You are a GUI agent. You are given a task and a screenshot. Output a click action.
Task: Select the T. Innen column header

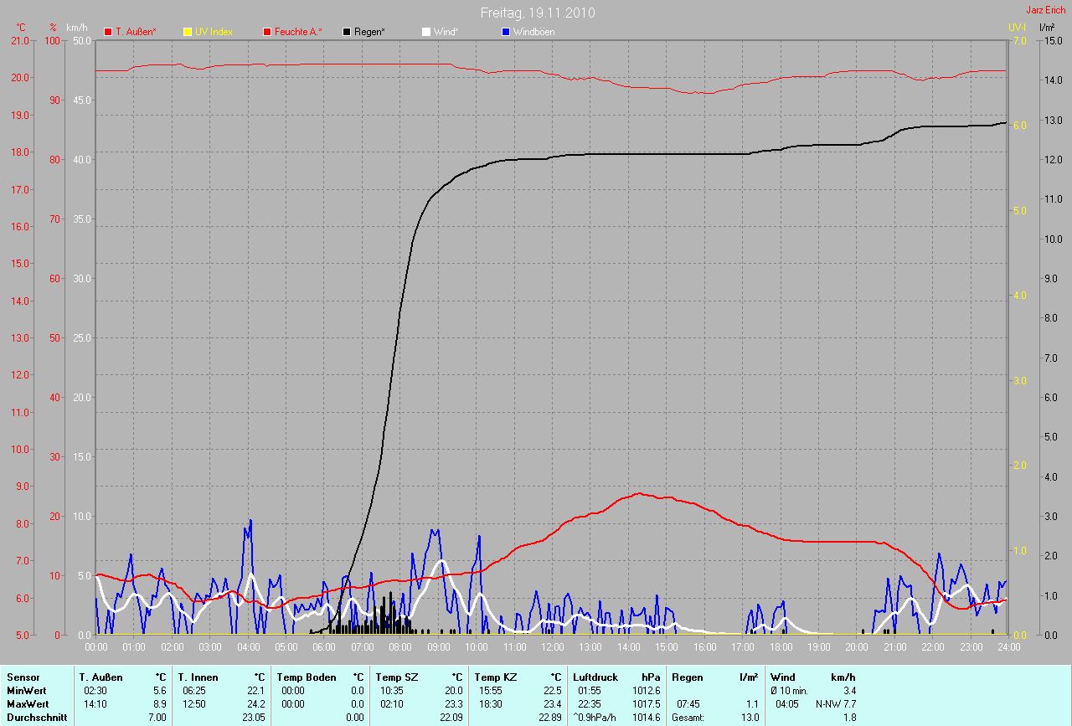pos(198,677)
